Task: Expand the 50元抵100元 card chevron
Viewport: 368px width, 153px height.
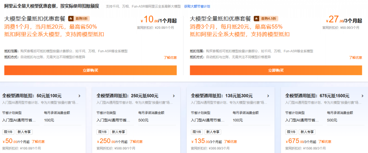Action: (x=79, y=96)
